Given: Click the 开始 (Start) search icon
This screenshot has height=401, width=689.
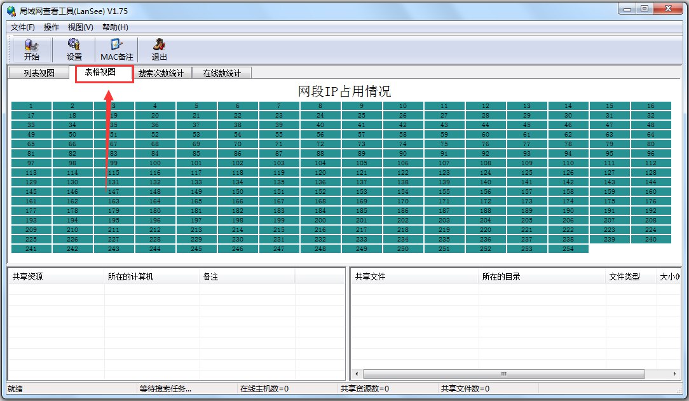Looking at the screenshot, I should (x=32, y=49).
